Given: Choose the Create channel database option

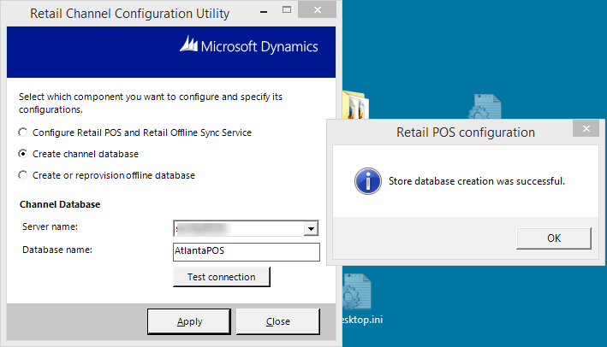Looking at the screenshot, I should [x=22, y=154].
